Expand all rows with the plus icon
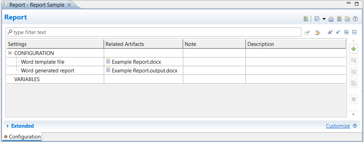This screenshot has height=142, width=364. [346, 32]
